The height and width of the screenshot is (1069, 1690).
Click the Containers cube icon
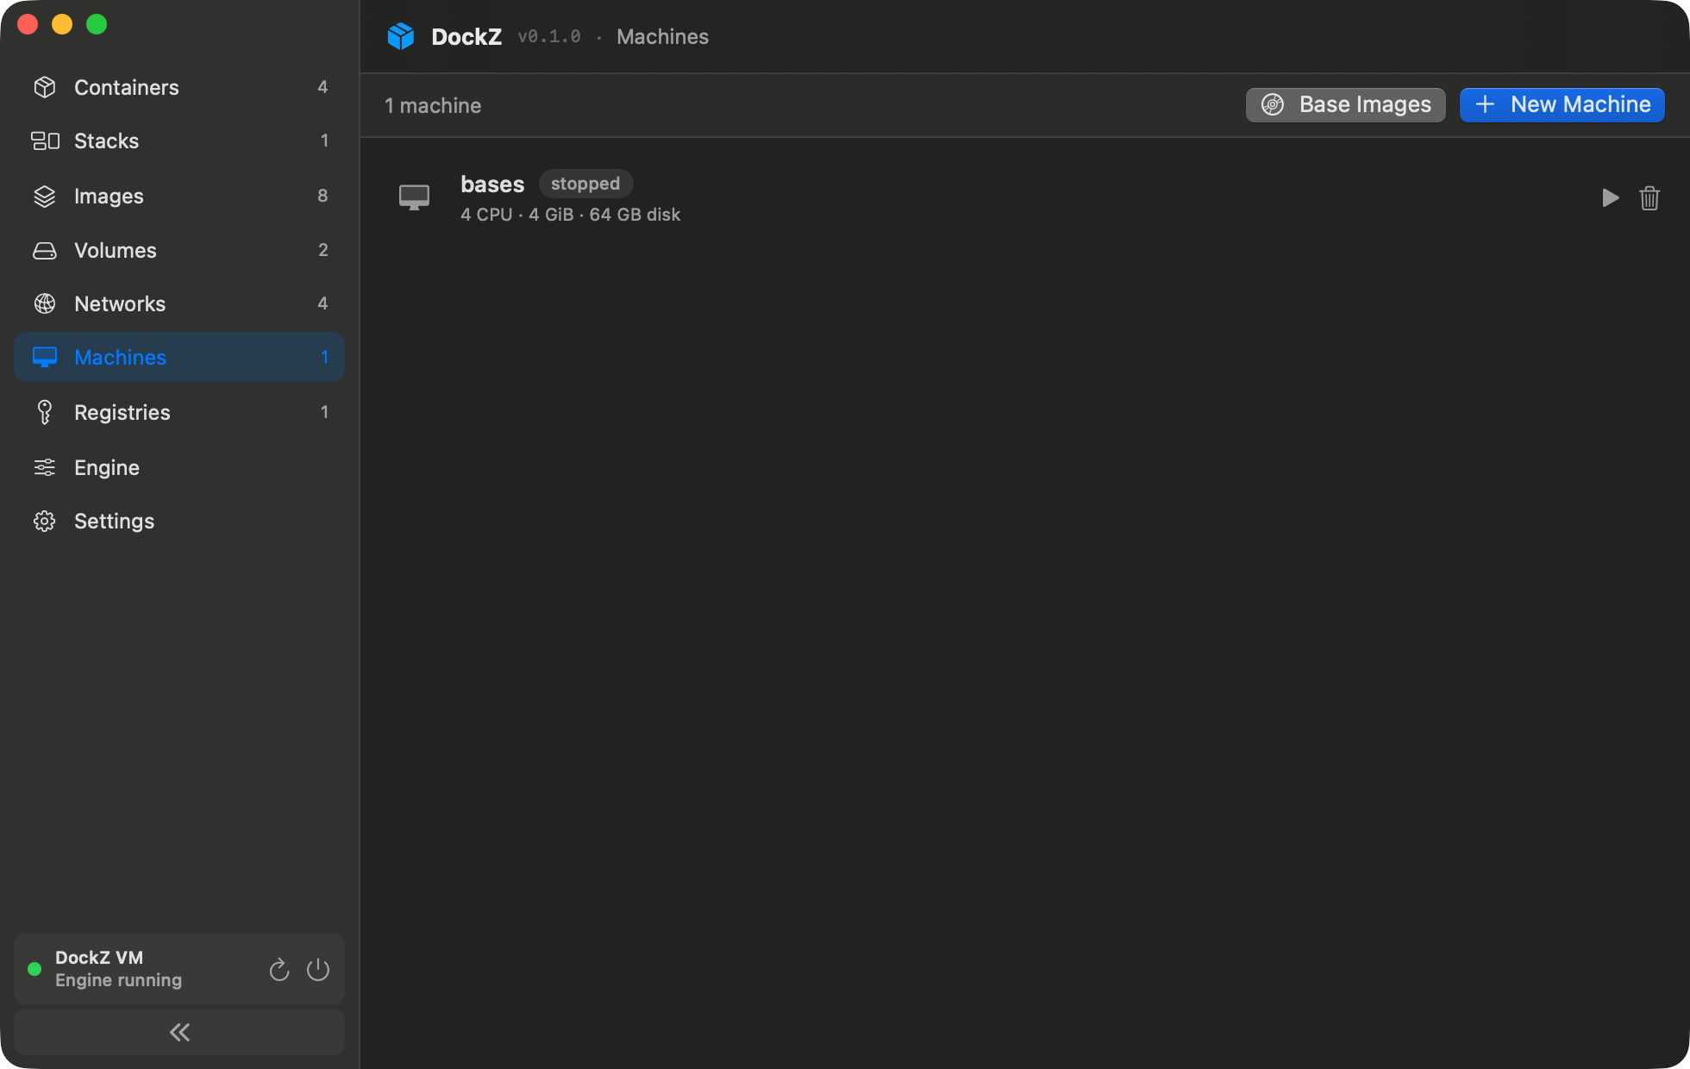45,87
